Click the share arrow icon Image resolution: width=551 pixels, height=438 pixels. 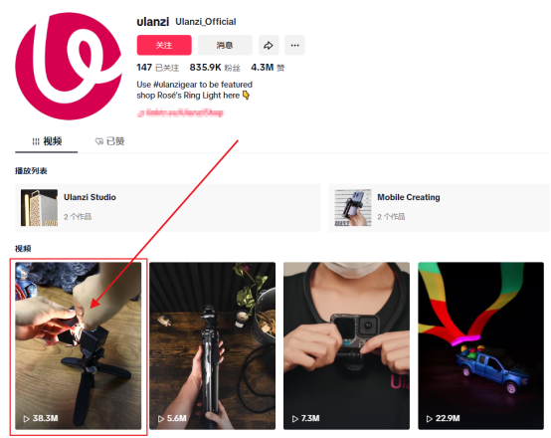pyautogui.click(x=269, y=45)
